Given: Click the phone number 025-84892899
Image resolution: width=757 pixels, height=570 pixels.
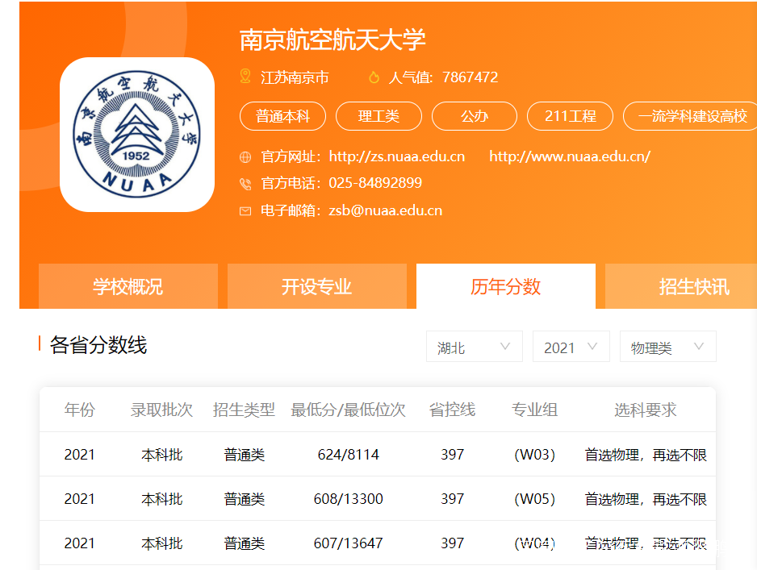Looking at the screenshot, I should [x=375, y=183].
